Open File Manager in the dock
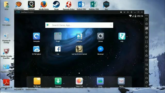This screenshot has height=93, width=165. click(x=37, y=81)
